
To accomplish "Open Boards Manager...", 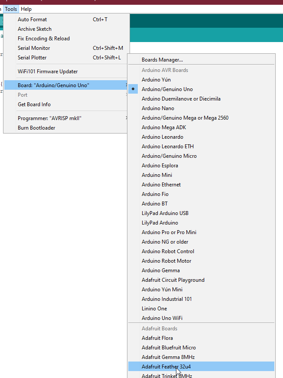I will click(201, 60).
